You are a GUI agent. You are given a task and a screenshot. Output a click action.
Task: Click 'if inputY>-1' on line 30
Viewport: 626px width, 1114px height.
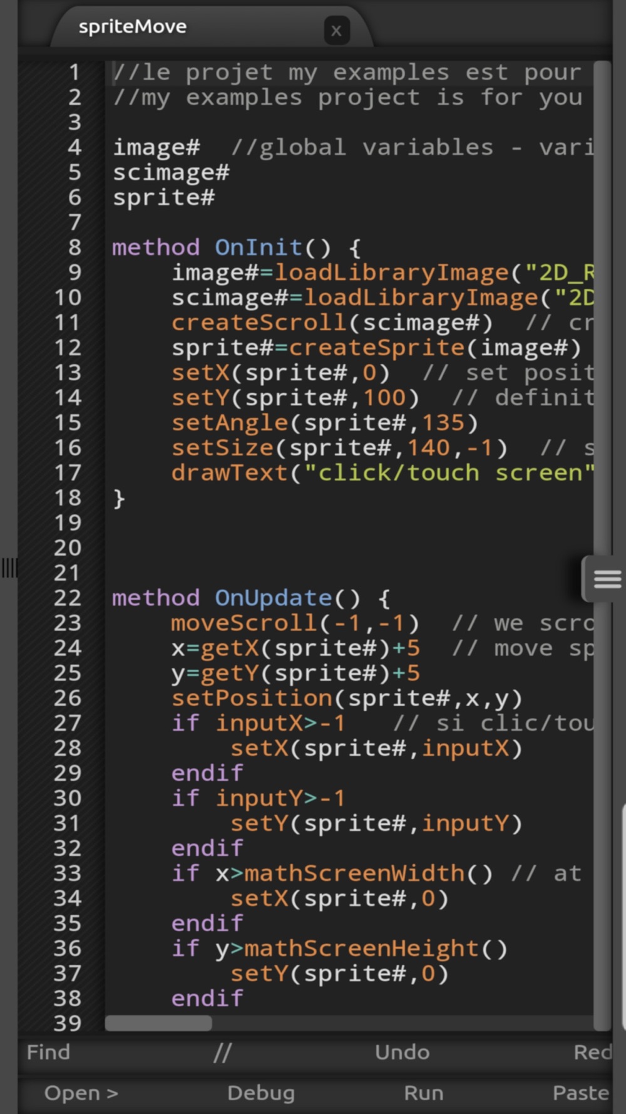tap(259, 799)
